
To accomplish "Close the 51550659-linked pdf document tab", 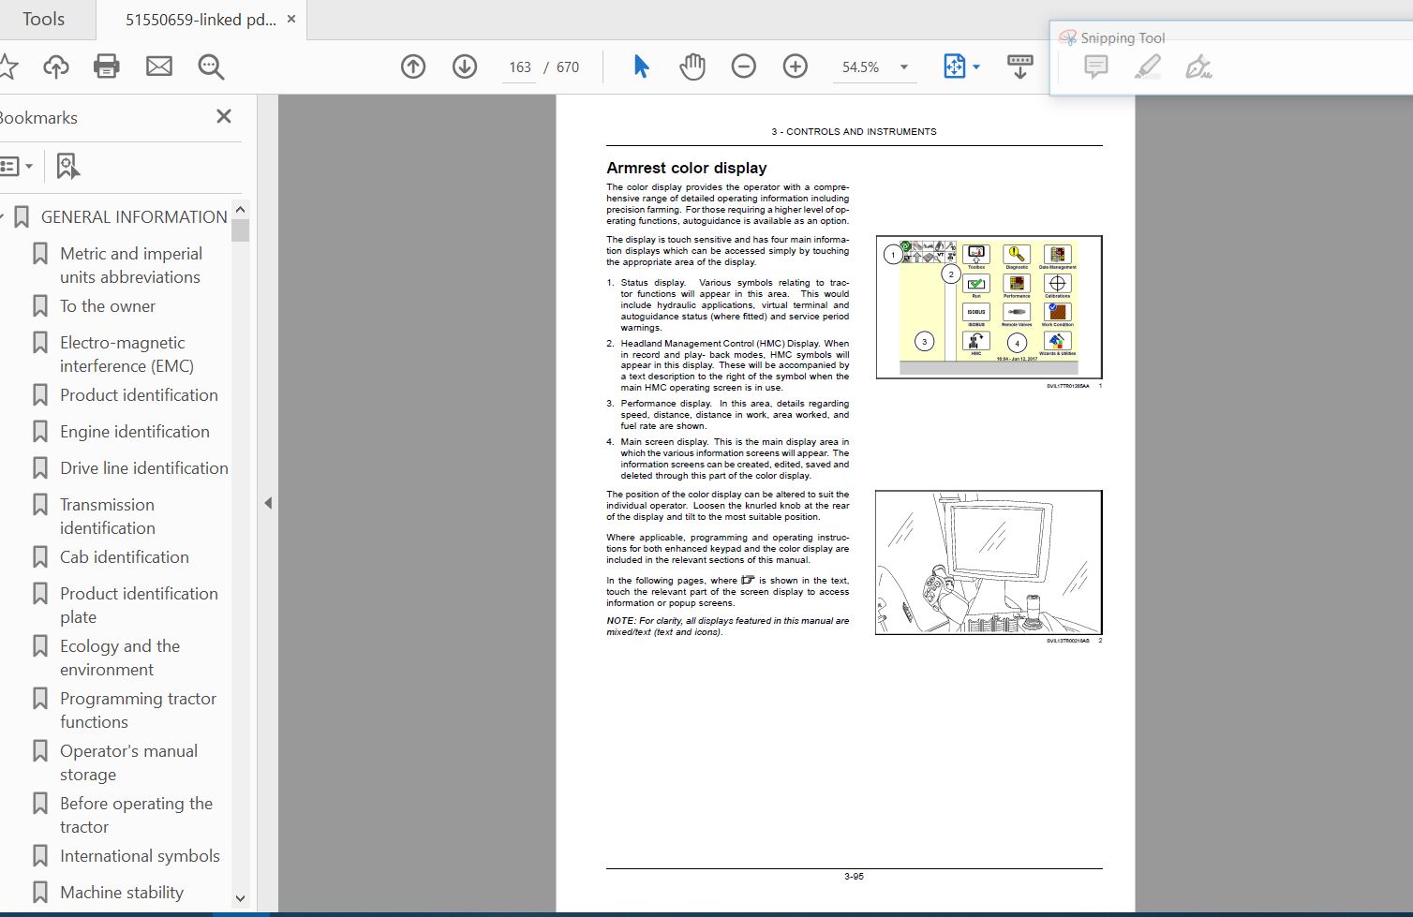I will click(292, 20).
